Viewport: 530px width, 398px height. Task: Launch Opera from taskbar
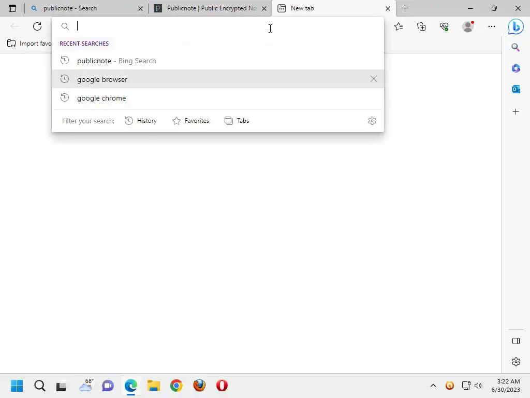pyautogui.click(x=222, y=386)
